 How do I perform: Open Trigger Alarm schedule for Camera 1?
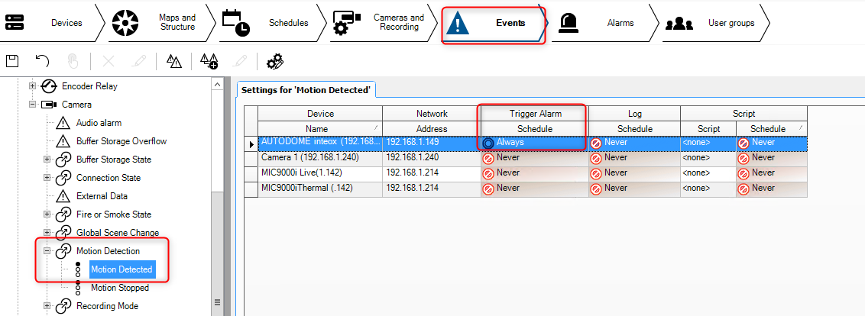point(535,158)
